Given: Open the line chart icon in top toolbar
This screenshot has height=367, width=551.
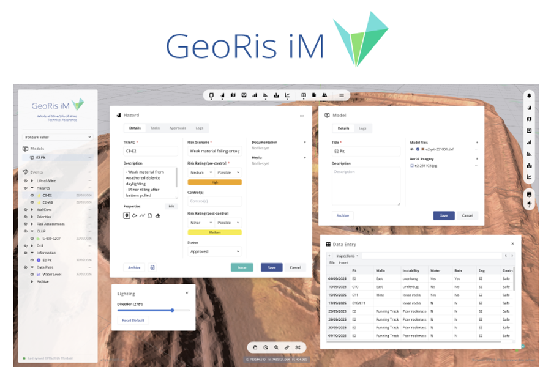Looking at the screenshot, I should pyautogui.click(x=287, y=95).
